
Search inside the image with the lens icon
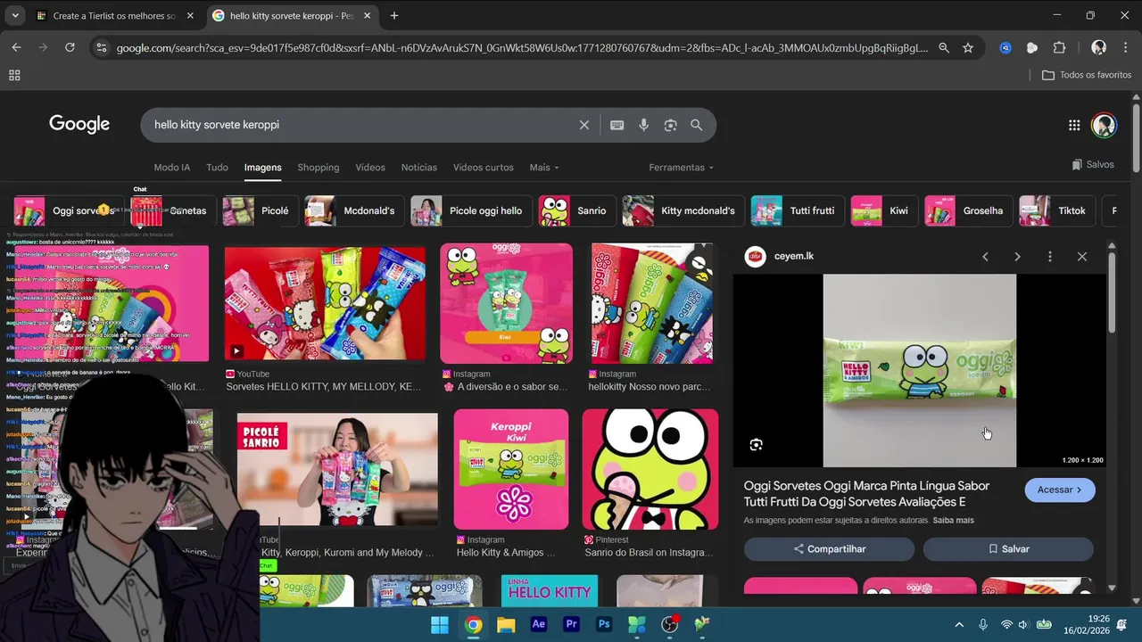757,445
